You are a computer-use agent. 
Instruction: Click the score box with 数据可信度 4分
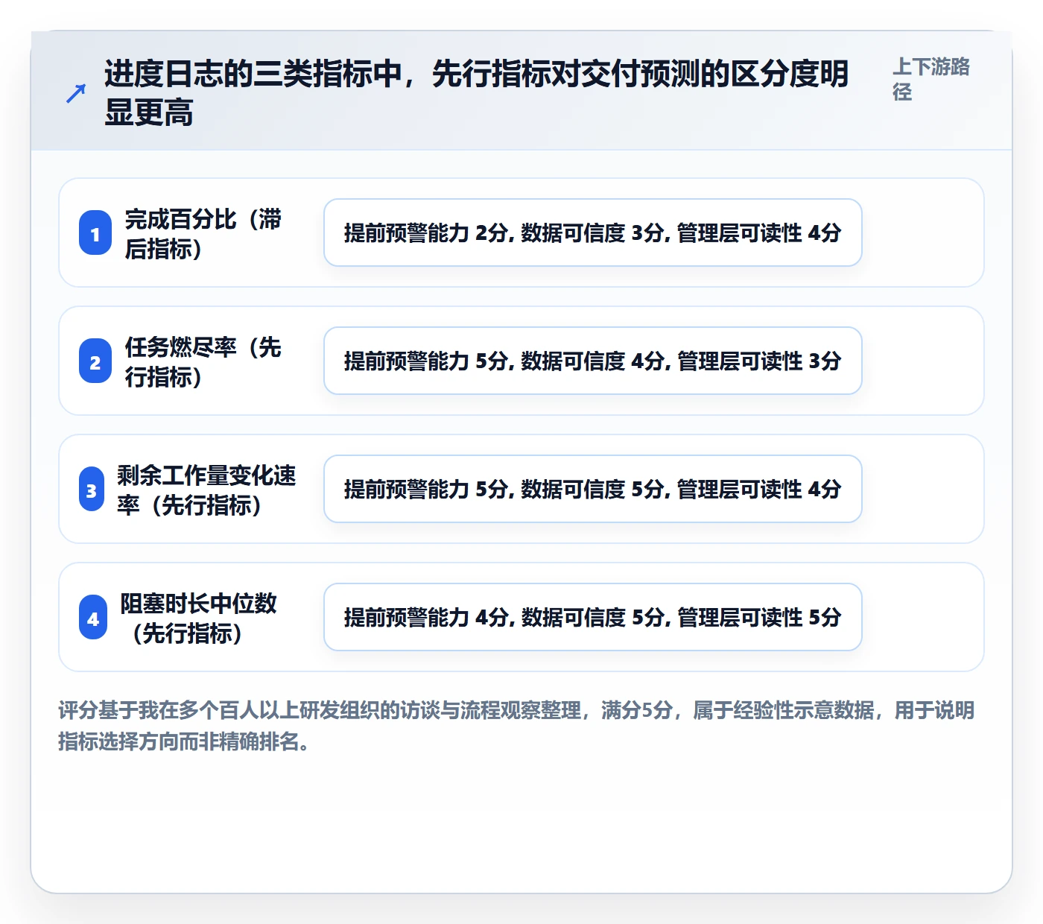pos(593,361)
